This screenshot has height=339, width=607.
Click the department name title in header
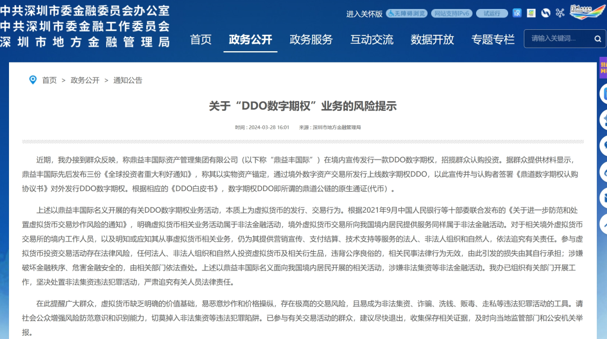point(85,26)
